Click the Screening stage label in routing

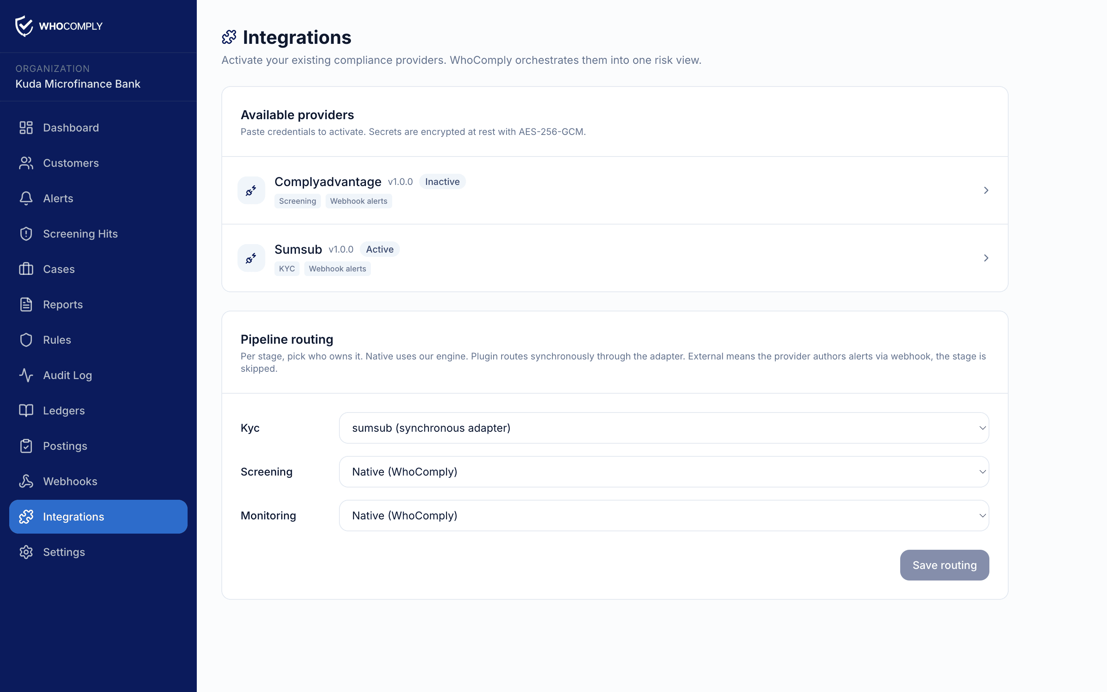[266, 472]
